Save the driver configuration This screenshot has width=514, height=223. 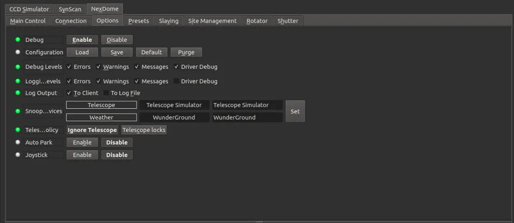117,52
